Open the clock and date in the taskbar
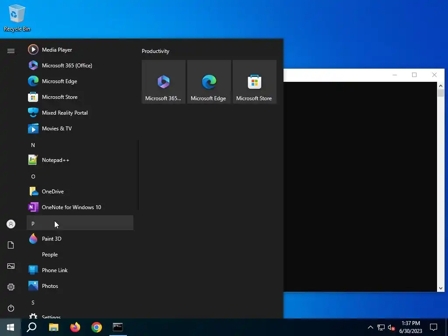 410,327
